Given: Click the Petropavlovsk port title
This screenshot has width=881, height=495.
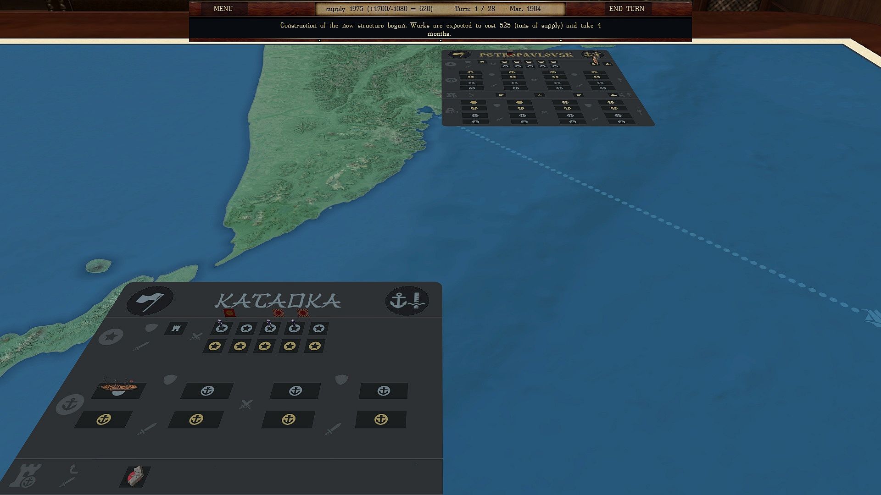Looking at the screenshot, I should tap(526, 55).
